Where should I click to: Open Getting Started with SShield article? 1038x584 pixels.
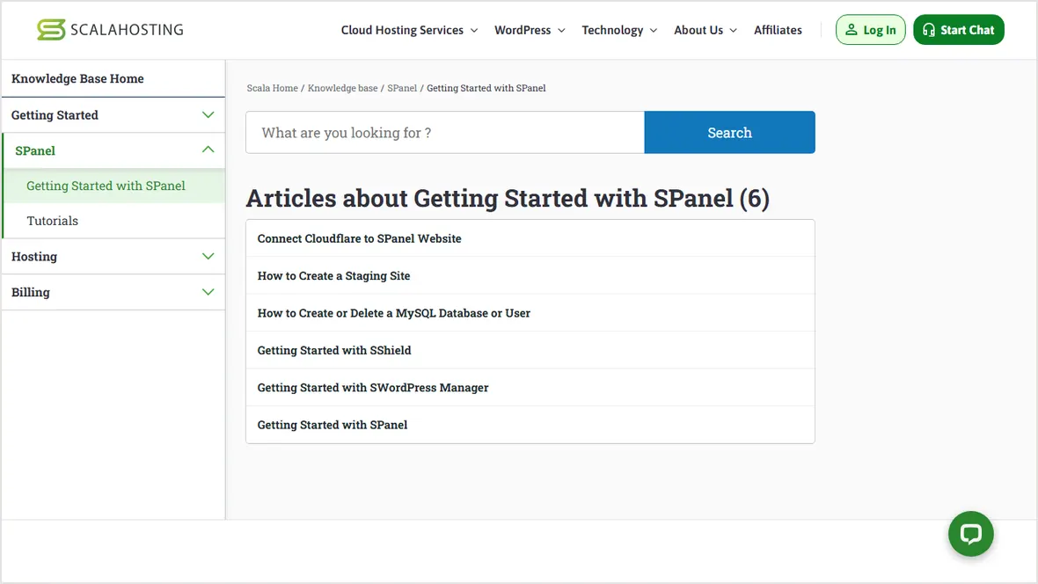(530, 350)
